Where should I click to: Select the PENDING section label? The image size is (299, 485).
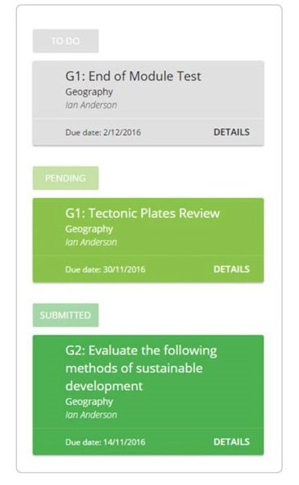(66, 178)
